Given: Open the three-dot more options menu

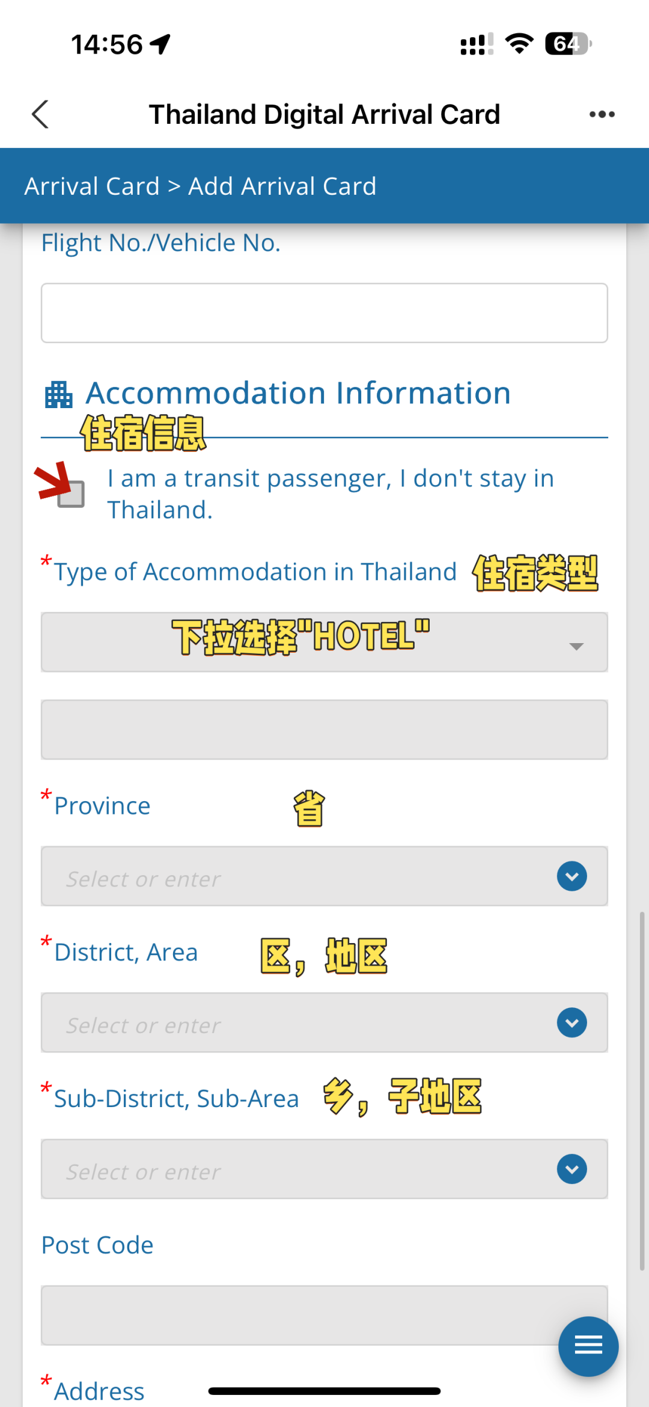Looking at the screenshot, I should [602, 114].
